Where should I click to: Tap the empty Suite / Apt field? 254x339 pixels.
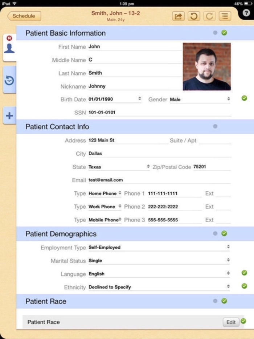(215, 140)
